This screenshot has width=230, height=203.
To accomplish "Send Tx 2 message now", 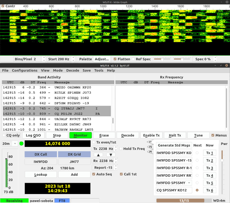I will click(210, 160).
